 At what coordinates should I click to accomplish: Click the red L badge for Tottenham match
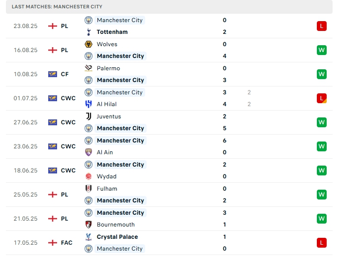[322, 26]
